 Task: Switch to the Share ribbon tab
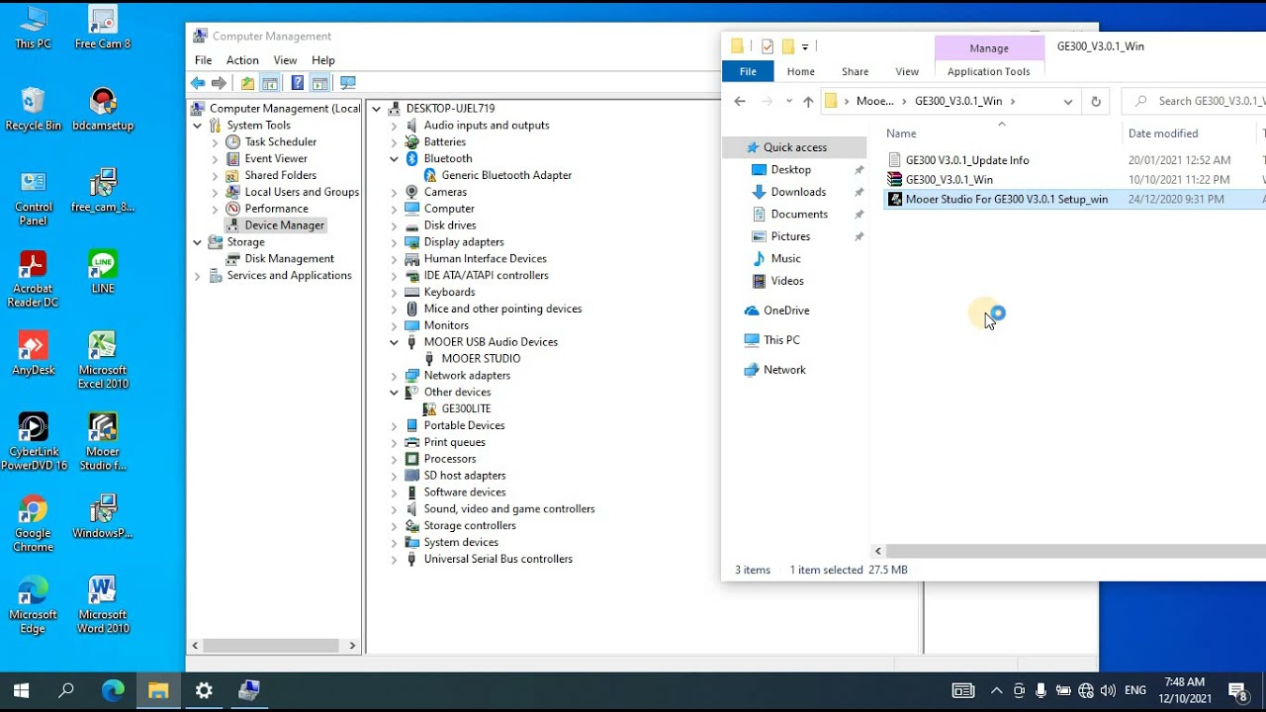pyautogui.click(x=855, y=71)
